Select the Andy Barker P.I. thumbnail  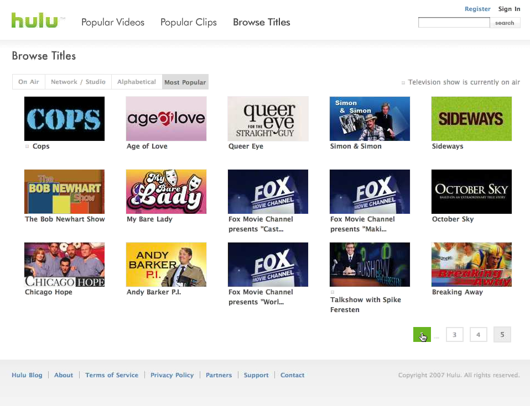pyautogui.click(x=166, y=265)
